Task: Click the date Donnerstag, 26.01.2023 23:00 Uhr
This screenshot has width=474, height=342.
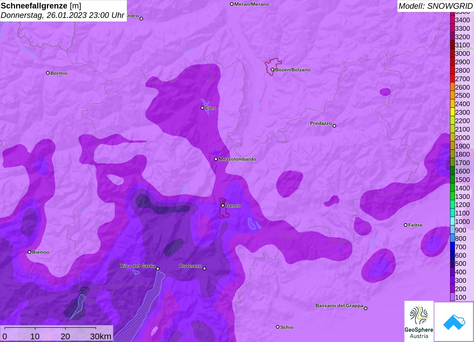Action: click(x=63, y=15)
